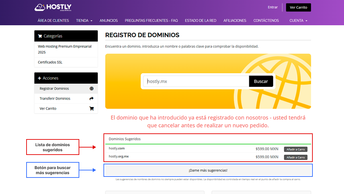Click the cart icon beside Ver Carrito sidebar
344x194 pixels.
[91, 108]
